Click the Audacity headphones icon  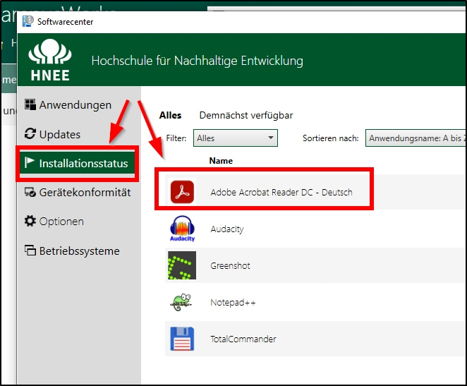point(183,229)
